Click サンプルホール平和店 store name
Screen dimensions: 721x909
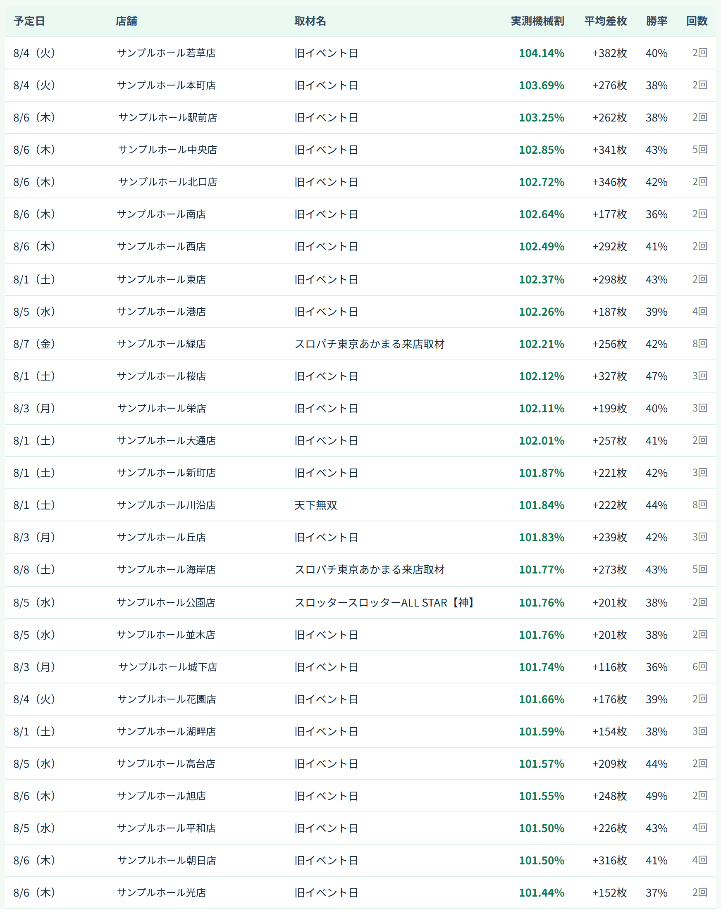click(166, 828)
